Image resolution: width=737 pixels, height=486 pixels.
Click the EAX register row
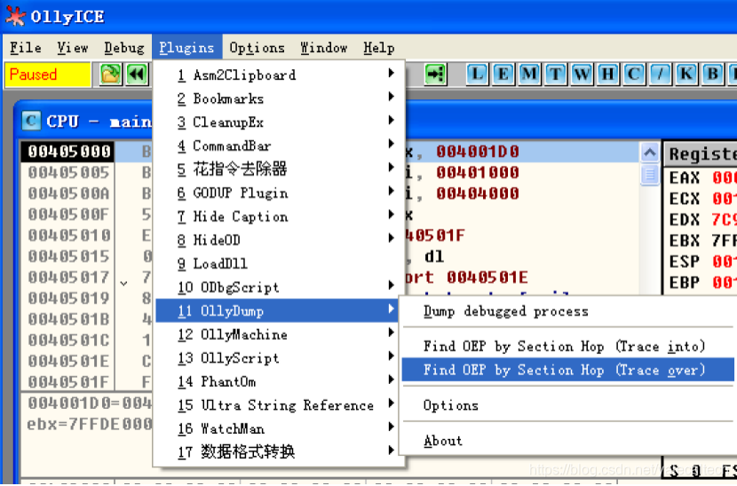point(701,178)
